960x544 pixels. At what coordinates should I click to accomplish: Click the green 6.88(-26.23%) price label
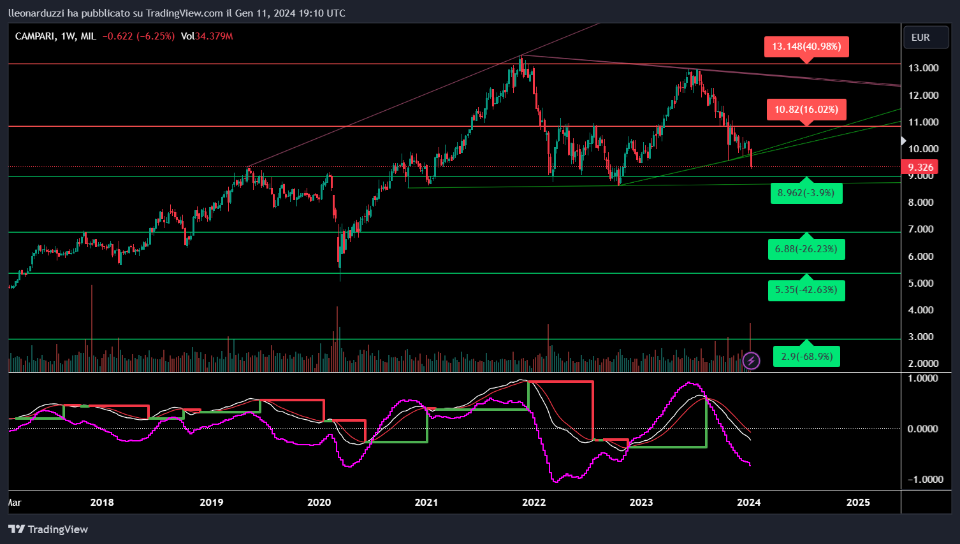point(806,249)
